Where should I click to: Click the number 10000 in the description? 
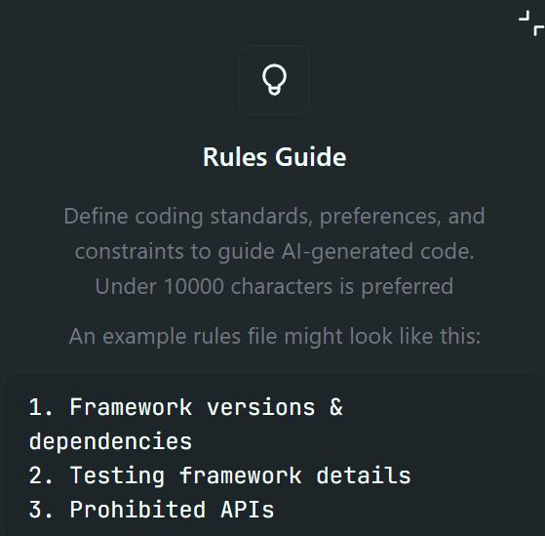coord(194,286)
